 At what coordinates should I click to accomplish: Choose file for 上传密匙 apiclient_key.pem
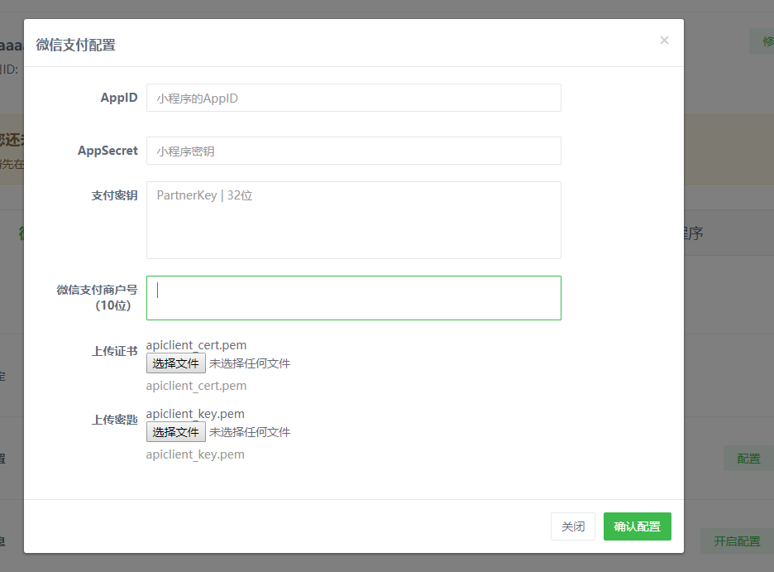176,432
